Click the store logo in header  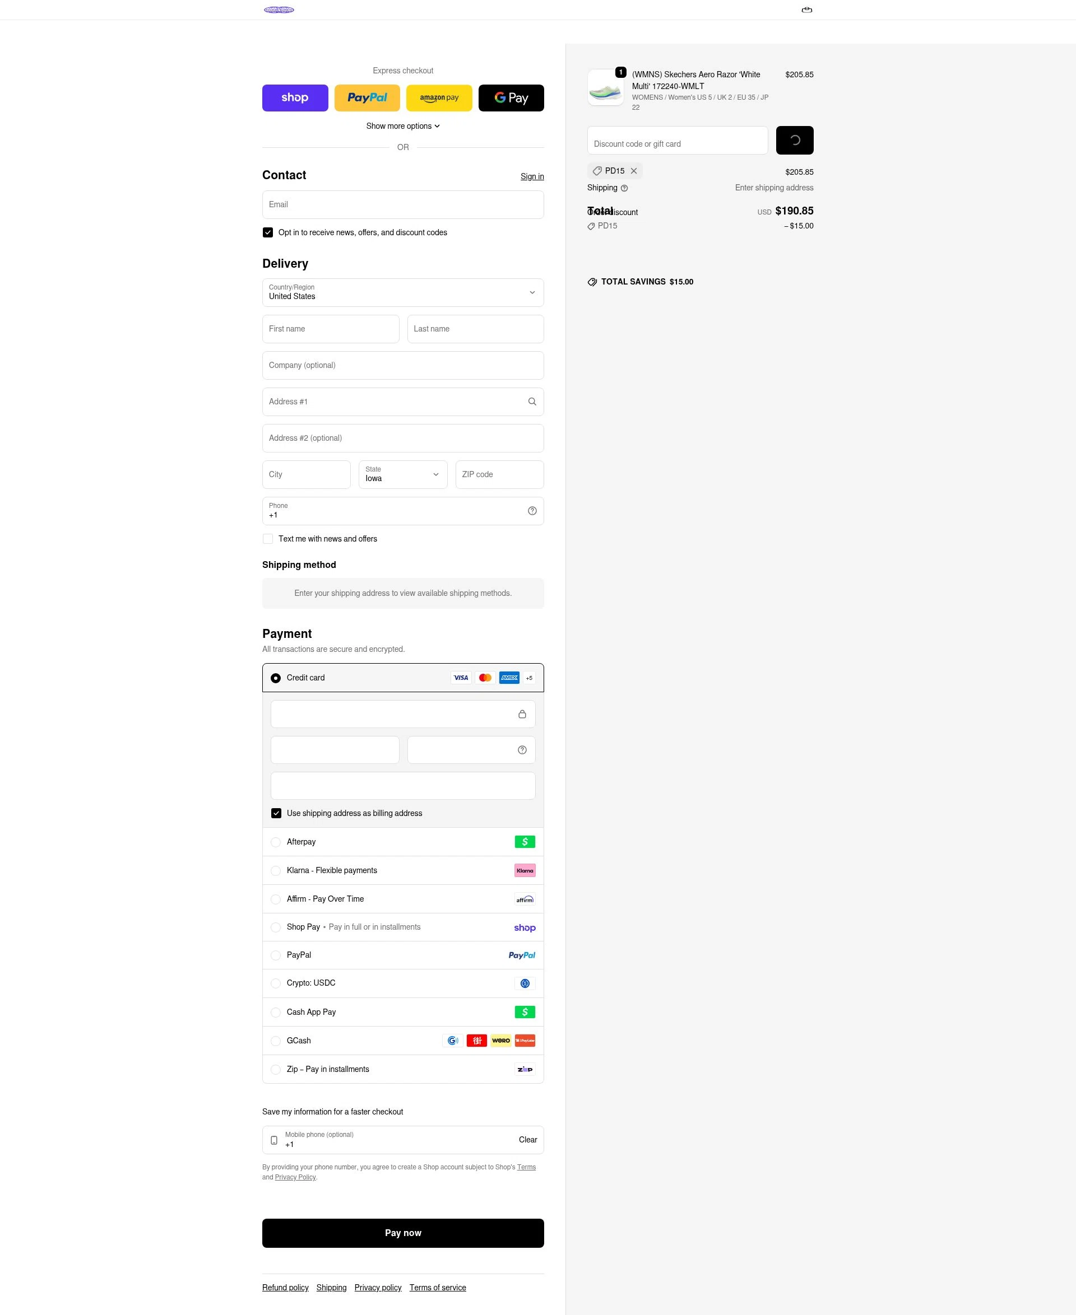coord(279,10)
